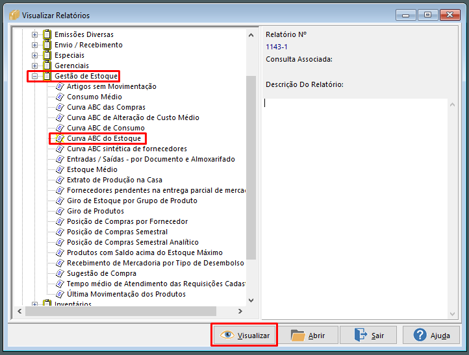Screen dimensions: 469x355
Task: Click the Visualizar button
Action: [244, 336]
